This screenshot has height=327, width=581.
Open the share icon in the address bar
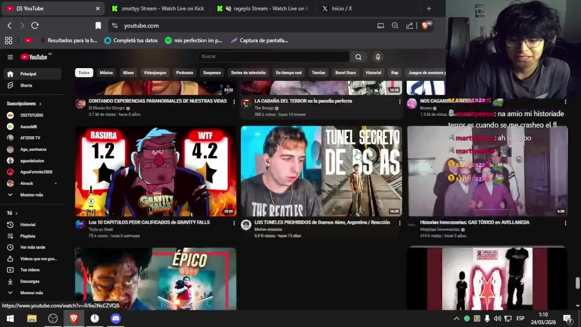click(x=409, y=25)
